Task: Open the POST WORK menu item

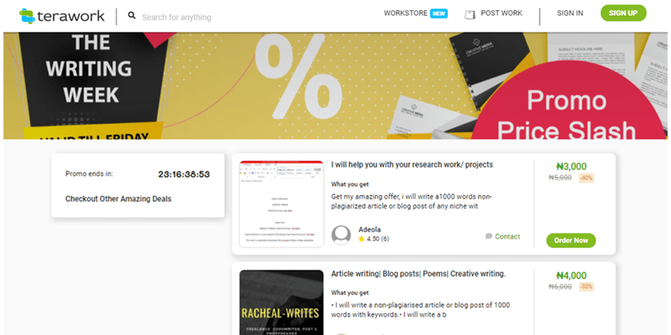Action: pyautogui.click(x=502, y=13)
